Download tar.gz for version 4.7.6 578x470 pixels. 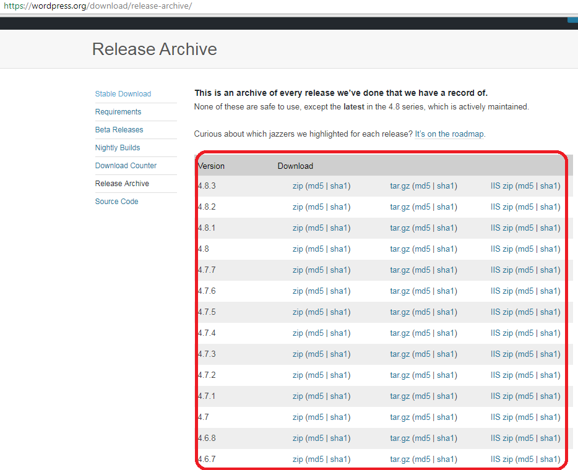click(x=400, y=291)
